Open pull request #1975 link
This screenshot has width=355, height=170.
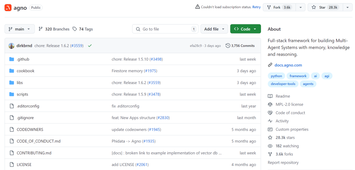tap(150, 71)
